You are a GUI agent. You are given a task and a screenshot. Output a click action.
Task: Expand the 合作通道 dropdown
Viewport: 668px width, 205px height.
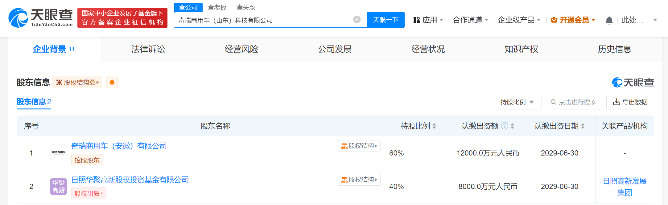[x=470, y=20]
